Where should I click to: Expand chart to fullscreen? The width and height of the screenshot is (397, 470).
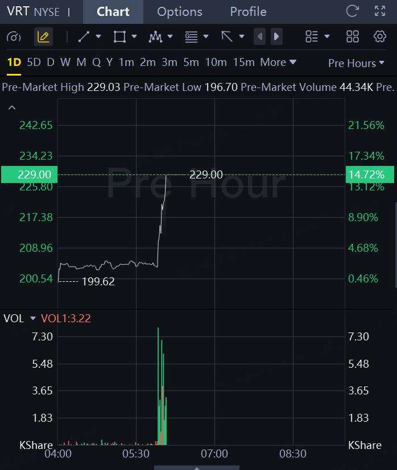pos(380,11)
